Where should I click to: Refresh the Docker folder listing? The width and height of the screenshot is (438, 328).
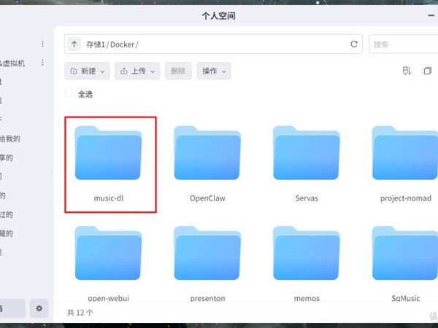[354, 44]
